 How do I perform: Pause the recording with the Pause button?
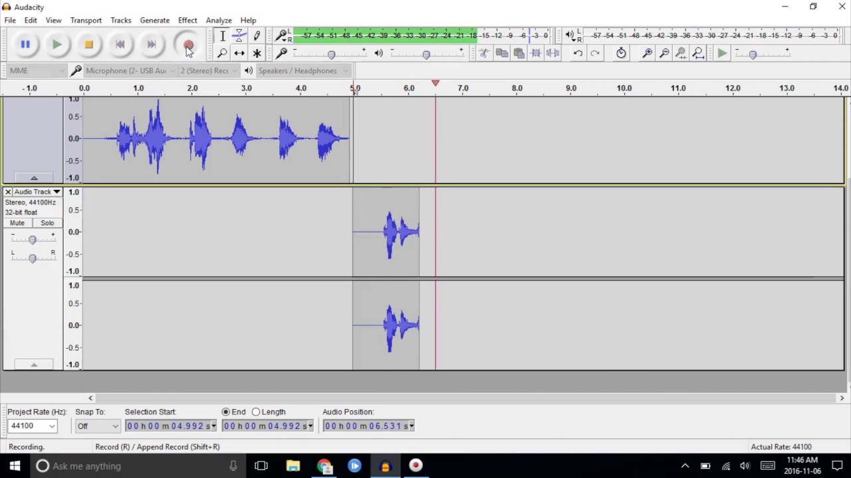pyautogui.click(x=25, y=44)
